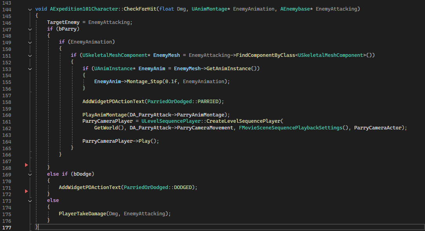Collapse the EnemyMesh if block at line 151
Image resolution: width=425 pixels, height=231 pixels.
pyautogui.click(x=30, y=55)
